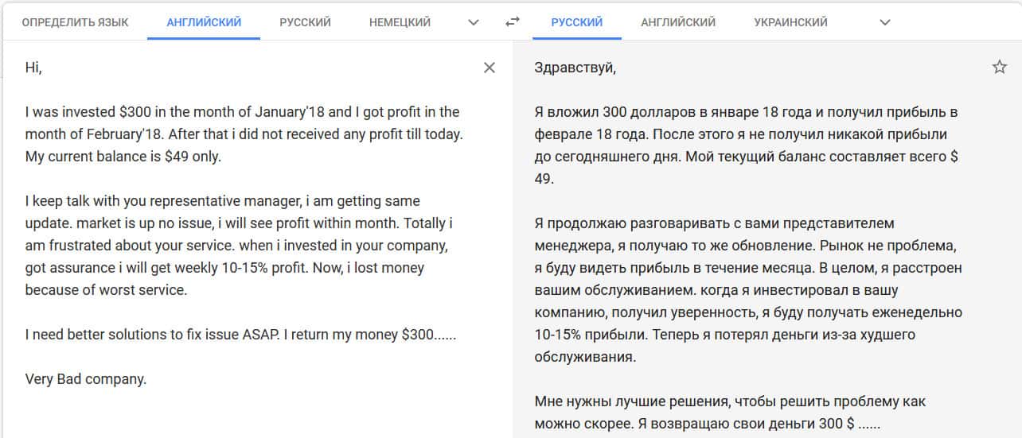1022x438 pixels.
Task: Click the "I need better solutions" line
Action: 240,335
